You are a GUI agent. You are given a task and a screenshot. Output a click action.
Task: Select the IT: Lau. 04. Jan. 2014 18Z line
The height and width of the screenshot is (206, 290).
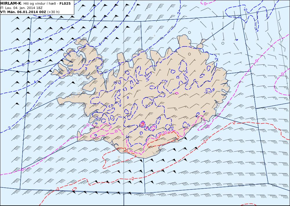(x=21, y=8)
